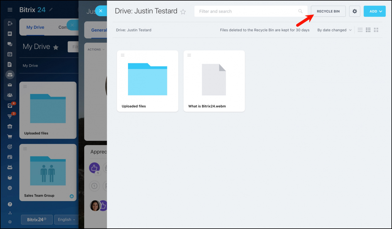Open the online store cart icon
The image size is (392, 229).
(x=10, y=137)
